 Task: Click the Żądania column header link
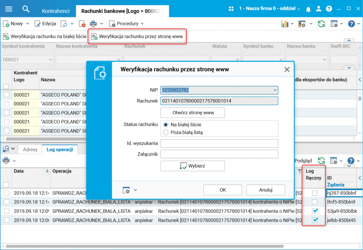click(x=336, y=184)
